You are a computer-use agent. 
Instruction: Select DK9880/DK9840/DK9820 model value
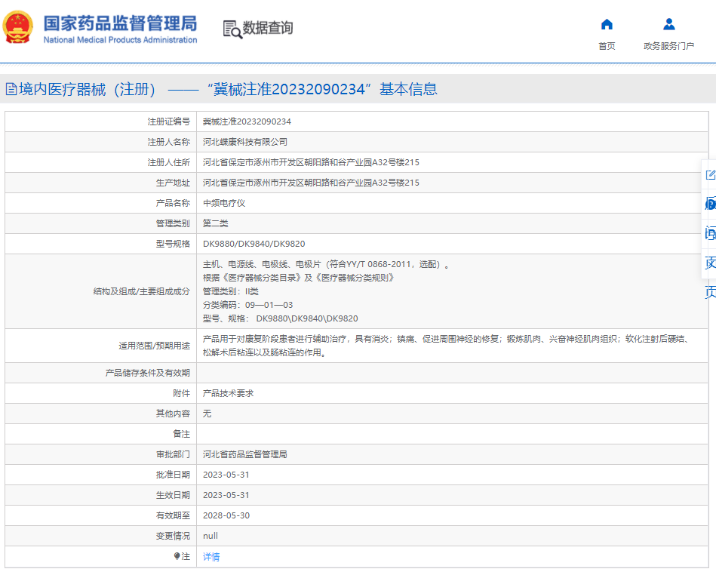(254, 244)
